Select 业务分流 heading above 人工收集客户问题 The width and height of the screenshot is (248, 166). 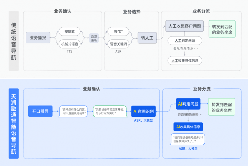point(201,11)
